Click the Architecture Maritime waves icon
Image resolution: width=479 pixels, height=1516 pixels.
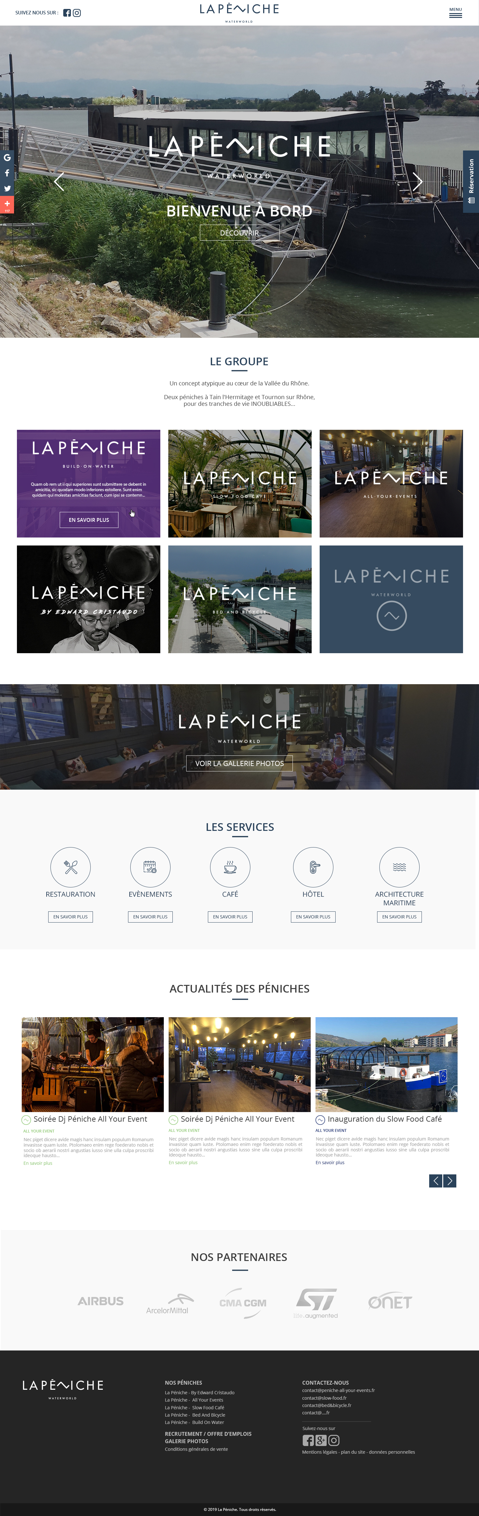[x=400, y=867]
